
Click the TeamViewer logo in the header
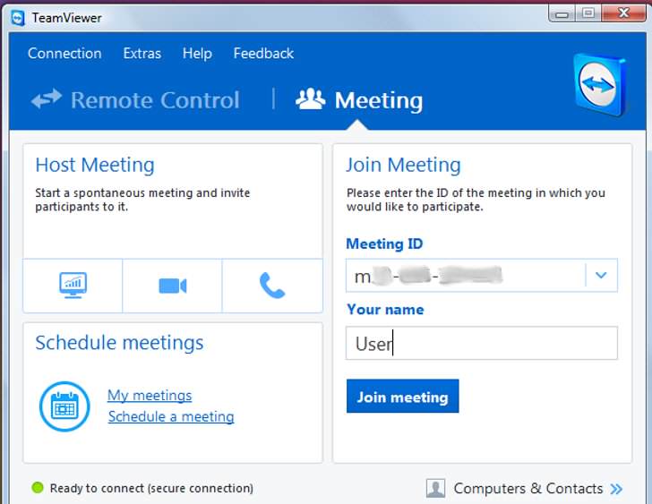[x=600, y=84]
